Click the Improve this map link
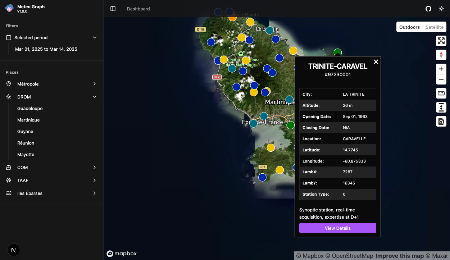 pos(400,256)
